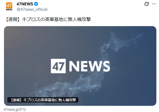159x112 pixels.
Task: Click the white NEWS lettering in card
Action: (x=90, y=66)
